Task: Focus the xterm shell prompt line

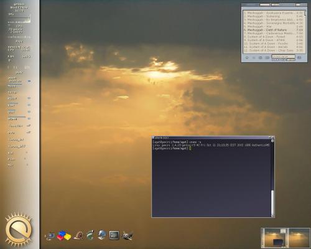Action: click(172, 149)
